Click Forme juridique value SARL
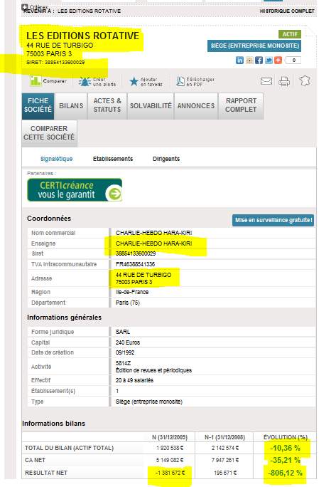 pyautogui.click(x=123, y=332)
